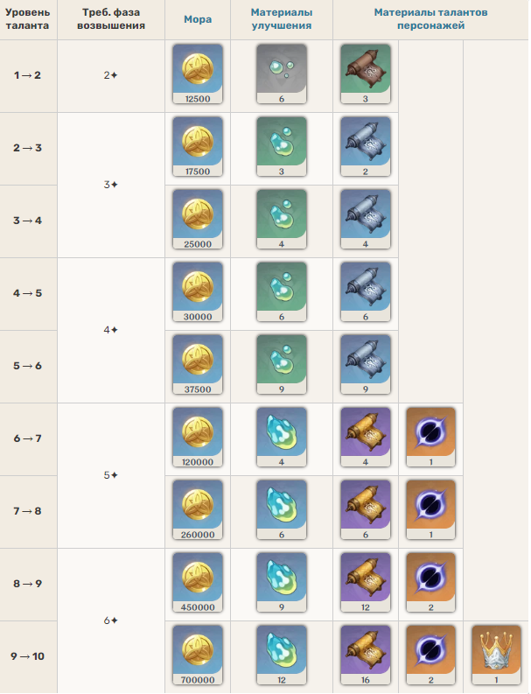Click the dark orb icon in row 8→9
Image resolution: width=531 pixels, height=694 pixels.
(x=430, y=583)
